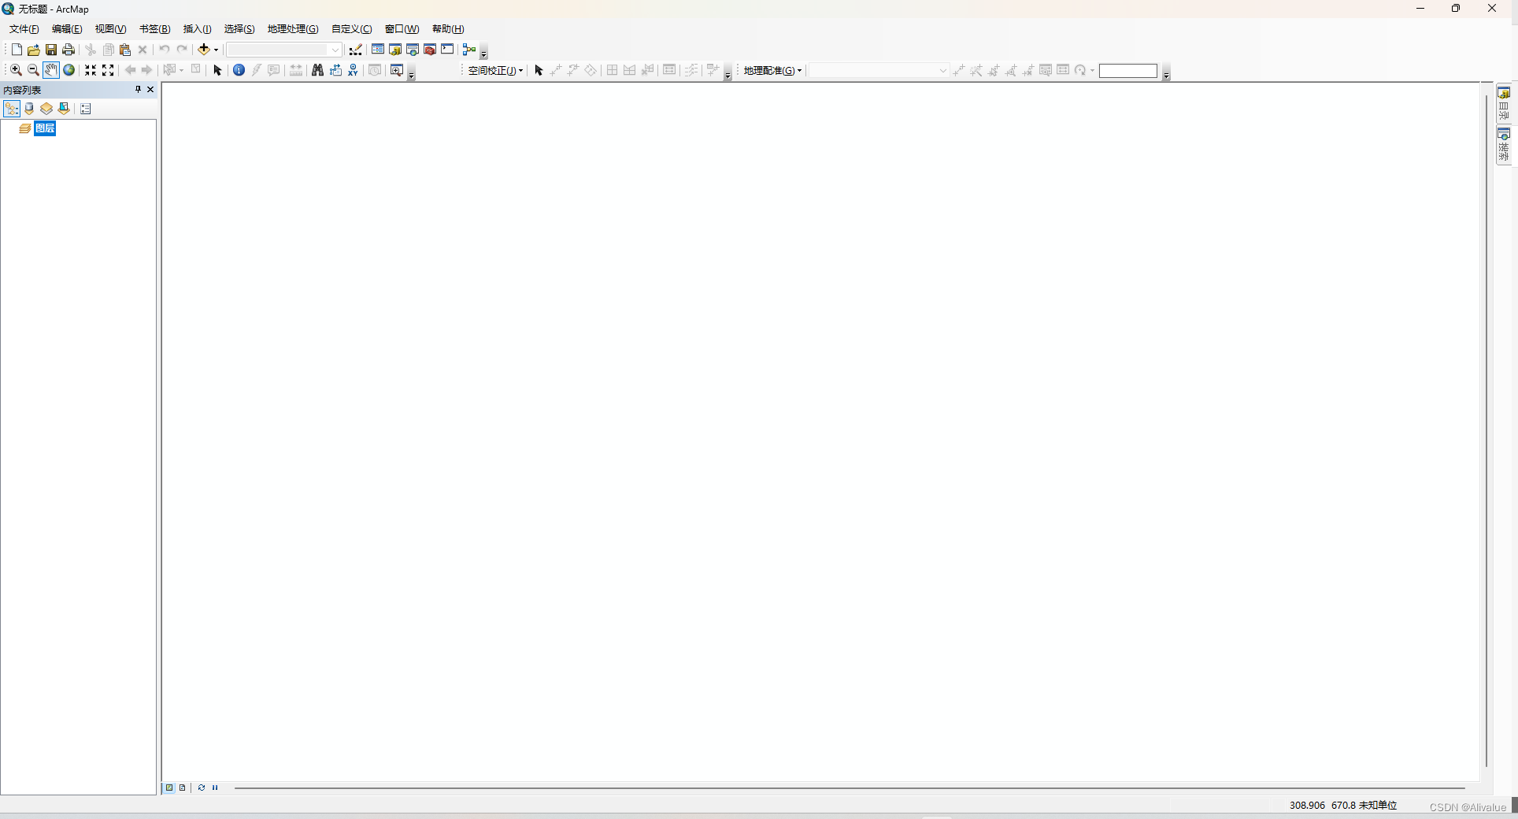Activate the Pan hand tool

point(51,70)
